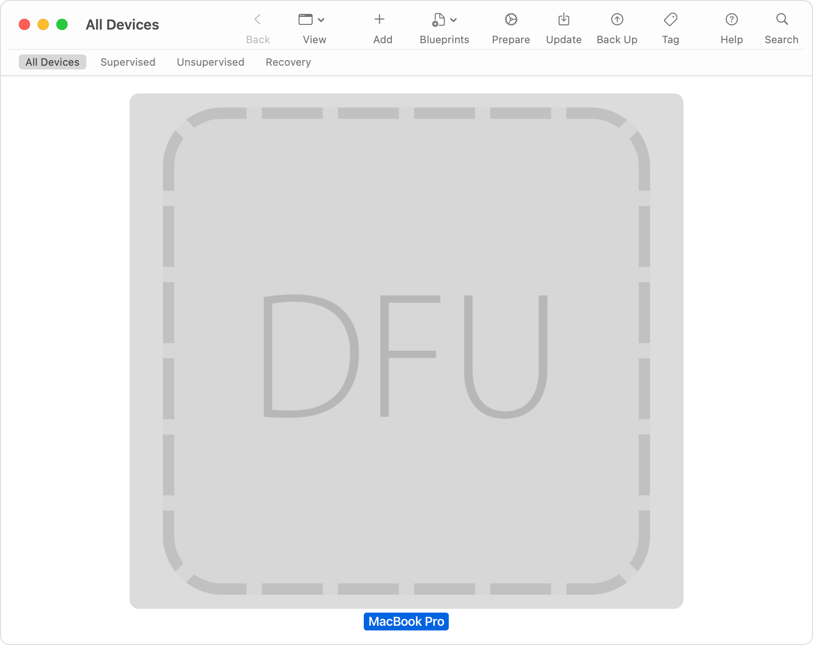This screenshot has height=645, width=813.
Task: Click the Add plus icon
Action: [x=379, y=19]
